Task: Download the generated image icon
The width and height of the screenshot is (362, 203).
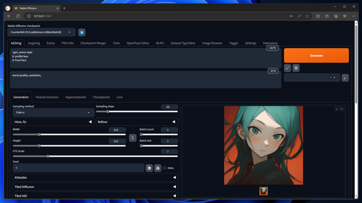Action: pos(337,109)
